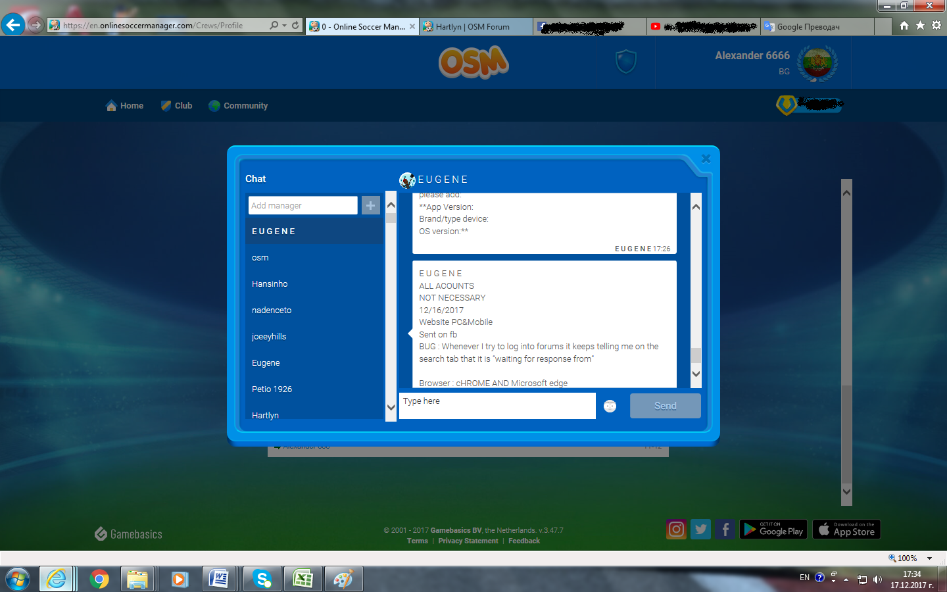Viewport: 947px width, 592px height.
Task: Click the boss coins icon in the navigation bar
Action: pos(787,105)
